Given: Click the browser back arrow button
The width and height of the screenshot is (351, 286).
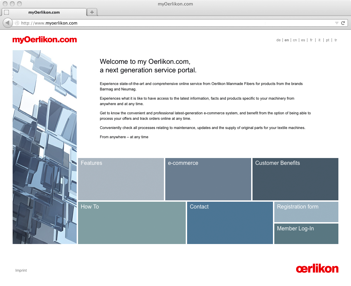Looking at the screenshot, I should 7,23.
